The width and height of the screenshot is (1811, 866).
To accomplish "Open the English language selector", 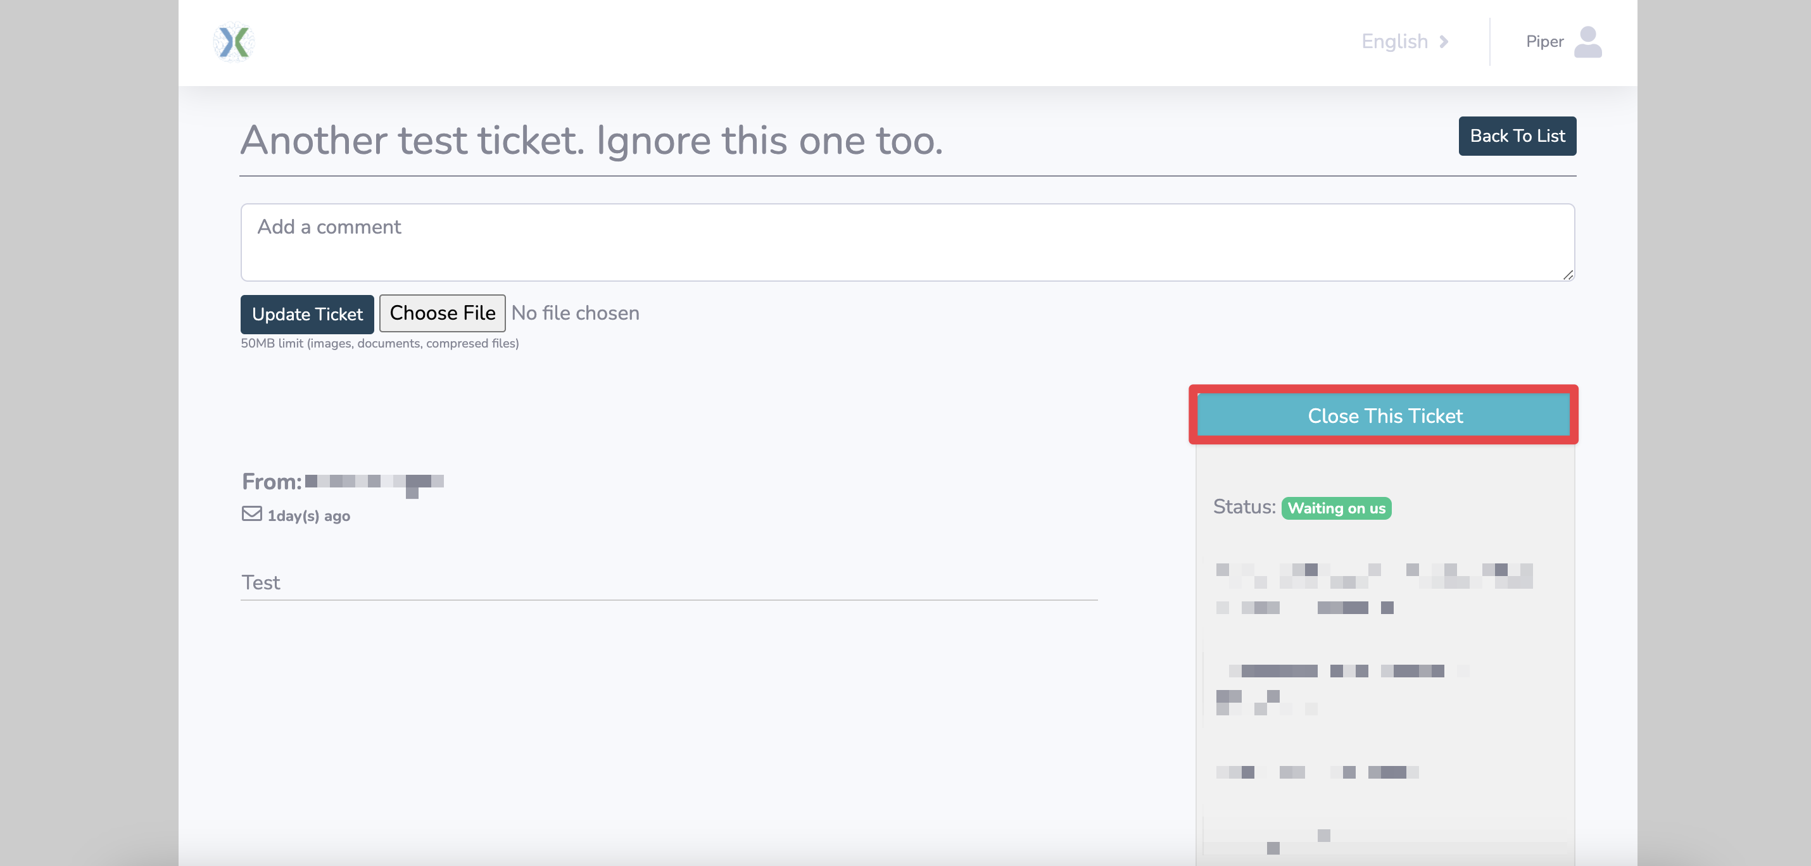I will [1394, 42].
